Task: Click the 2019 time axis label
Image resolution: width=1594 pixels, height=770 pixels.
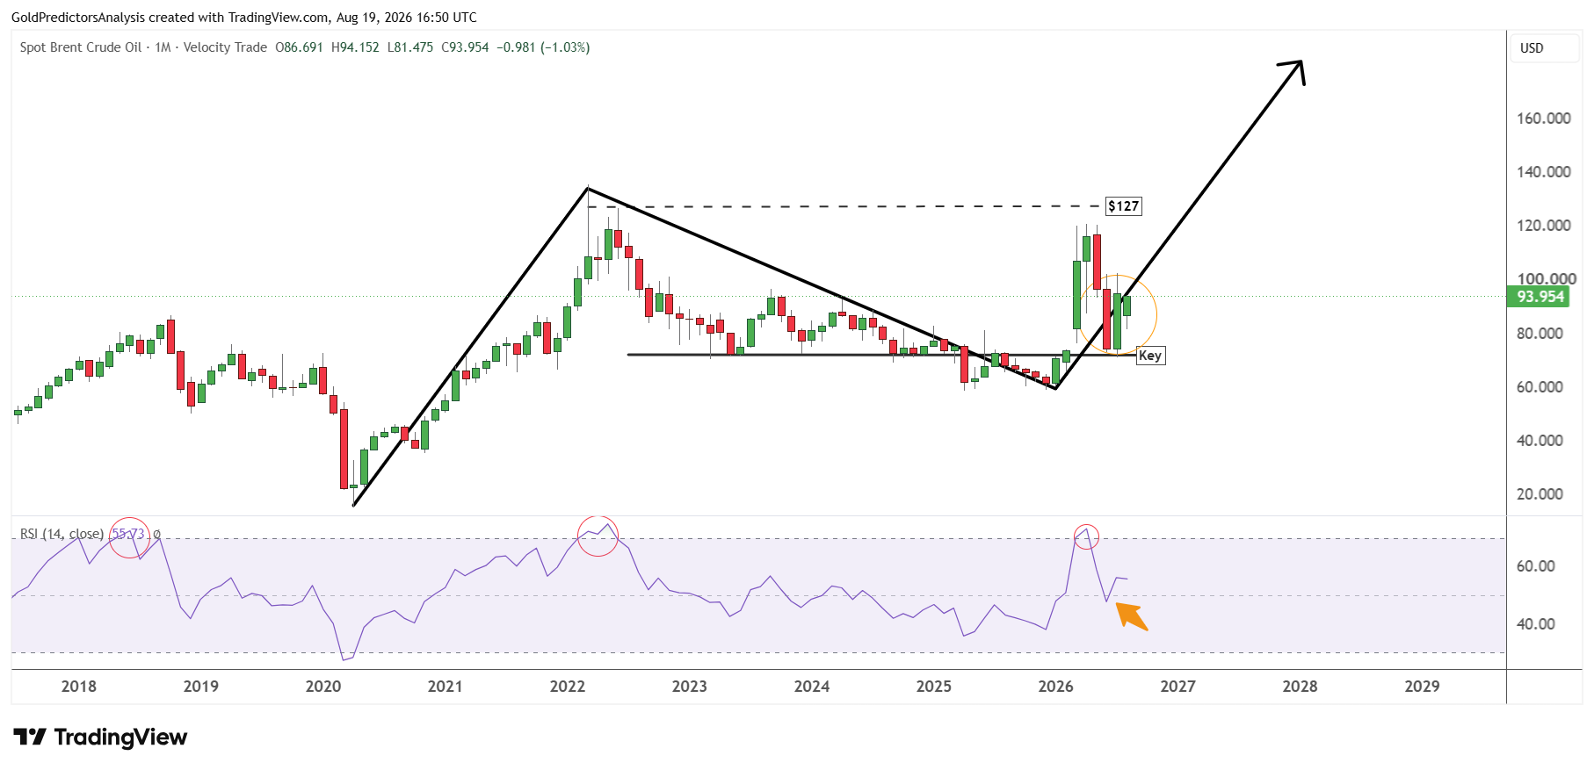Action: point(201,687)
